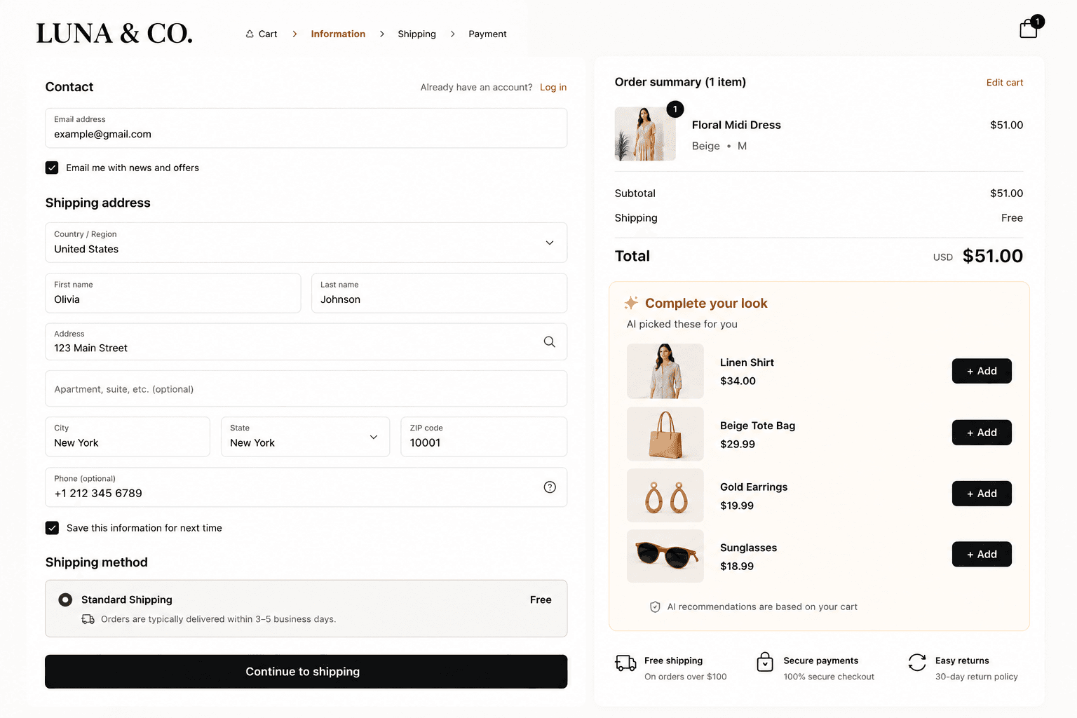Viewport: 1077px width, 718px height.
Task: Open the Gold Earrings product image
Action: click(x=665, y=495)
